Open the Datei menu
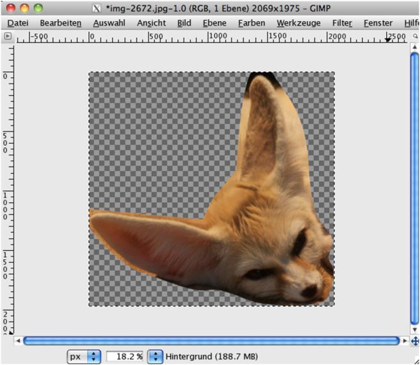 pos(18,23)
